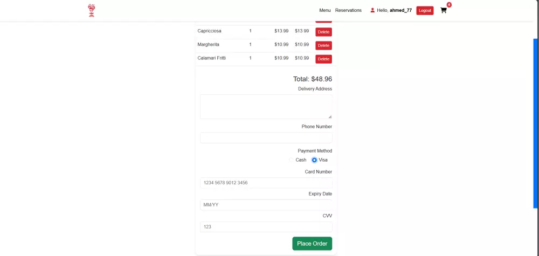Click the page vertical scrollbar thumb
The width and height of the screenshot is (539, 256).
536,123
